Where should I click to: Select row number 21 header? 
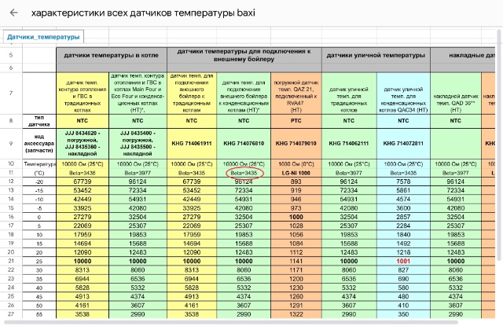(x=11, y=261)
